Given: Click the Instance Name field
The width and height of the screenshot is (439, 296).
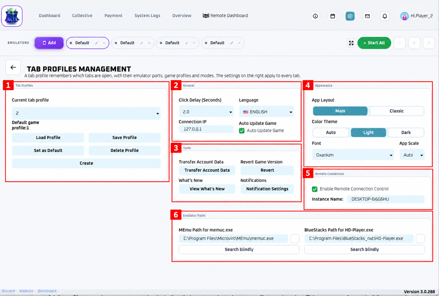Looking at the screenshot, I should pos(386,199).
